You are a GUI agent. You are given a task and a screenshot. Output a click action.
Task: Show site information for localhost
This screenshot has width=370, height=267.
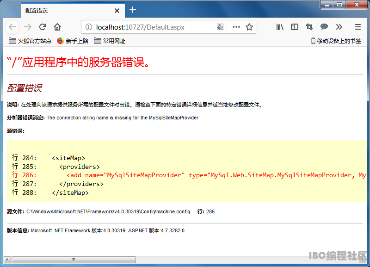tap(89, 27)
